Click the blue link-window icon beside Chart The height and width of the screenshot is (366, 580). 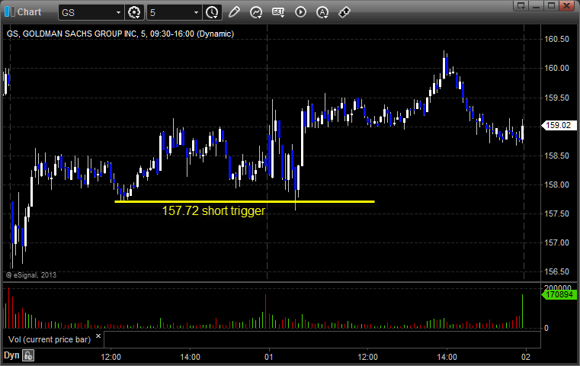point(9,12)
